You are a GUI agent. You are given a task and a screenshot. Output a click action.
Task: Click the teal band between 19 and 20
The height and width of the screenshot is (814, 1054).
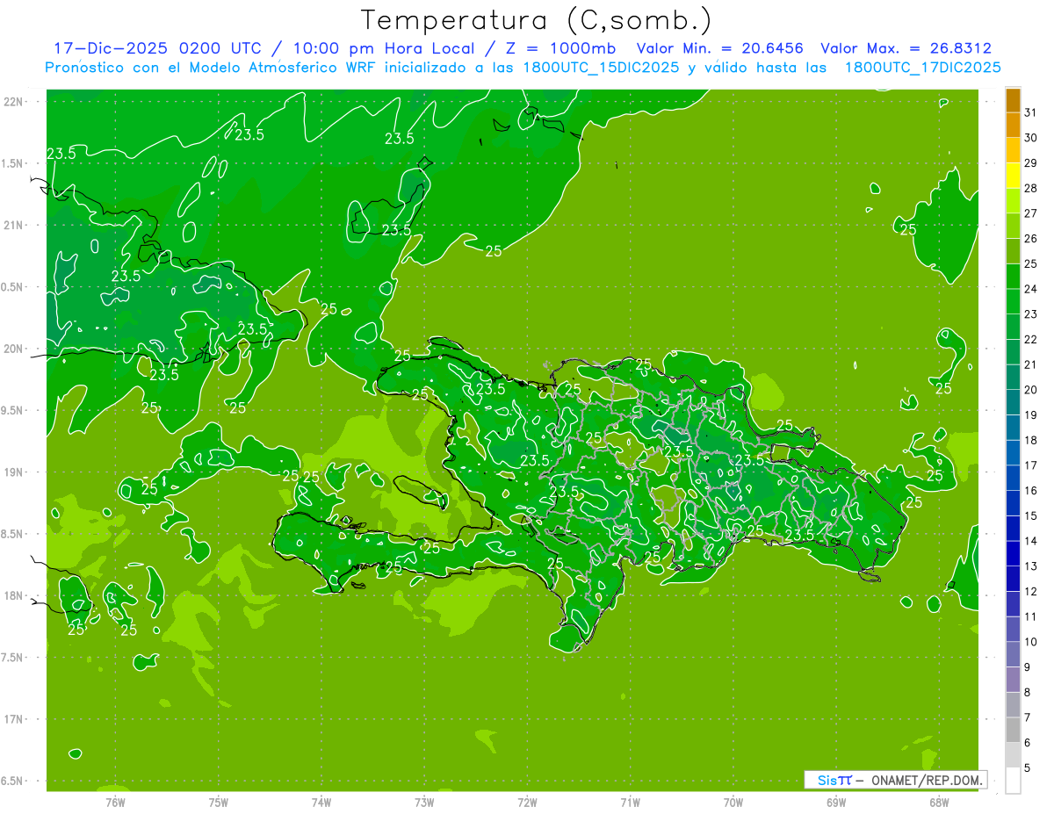coord(1013,402)
